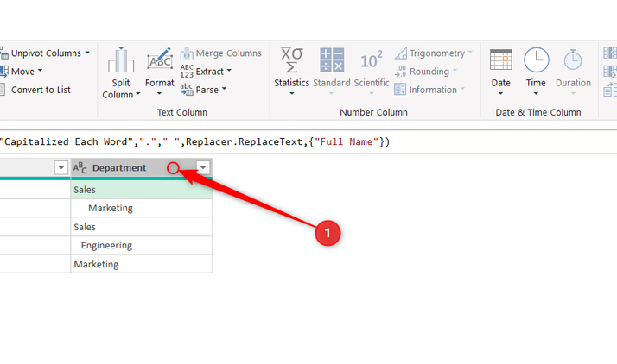Click the Time clock icon
Image resolution: width=617 pixels, height=364 pixels.
click(x=536, y=60)
